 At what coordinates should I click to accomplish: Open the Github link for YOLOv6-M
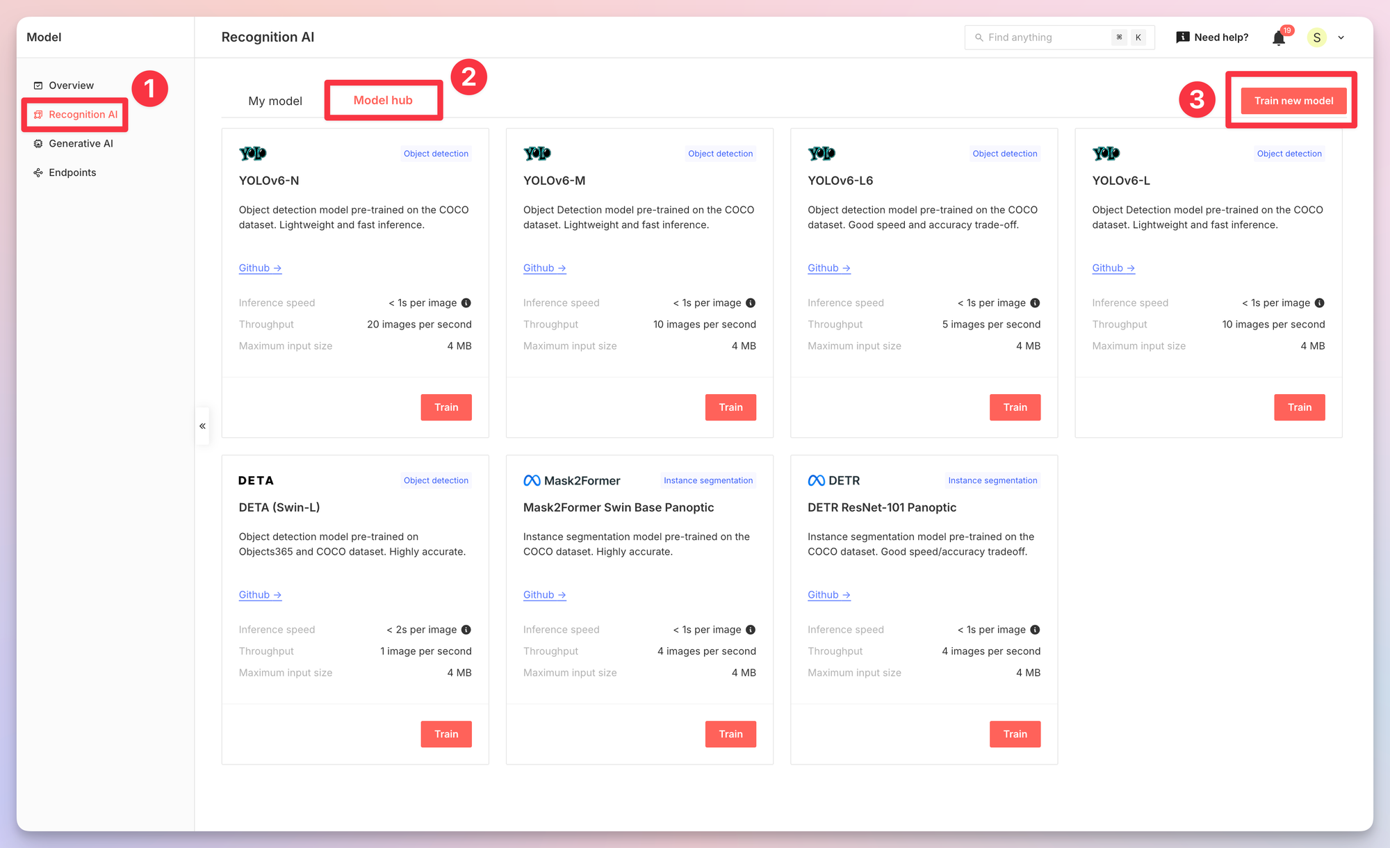[x=544, y=268]
